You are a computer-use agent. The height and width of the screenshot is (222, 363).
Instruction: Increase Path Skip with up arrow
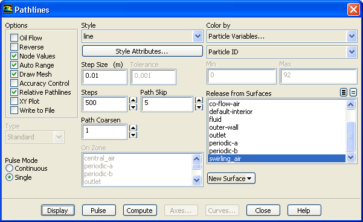point(199,100)
